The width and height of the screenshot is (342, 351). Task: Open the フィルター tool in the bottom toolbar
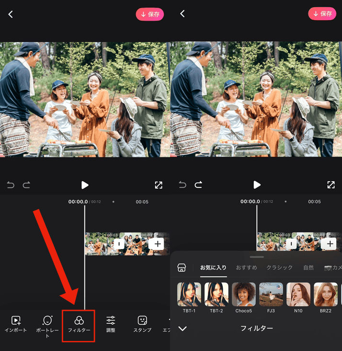(x=79, y=324)
